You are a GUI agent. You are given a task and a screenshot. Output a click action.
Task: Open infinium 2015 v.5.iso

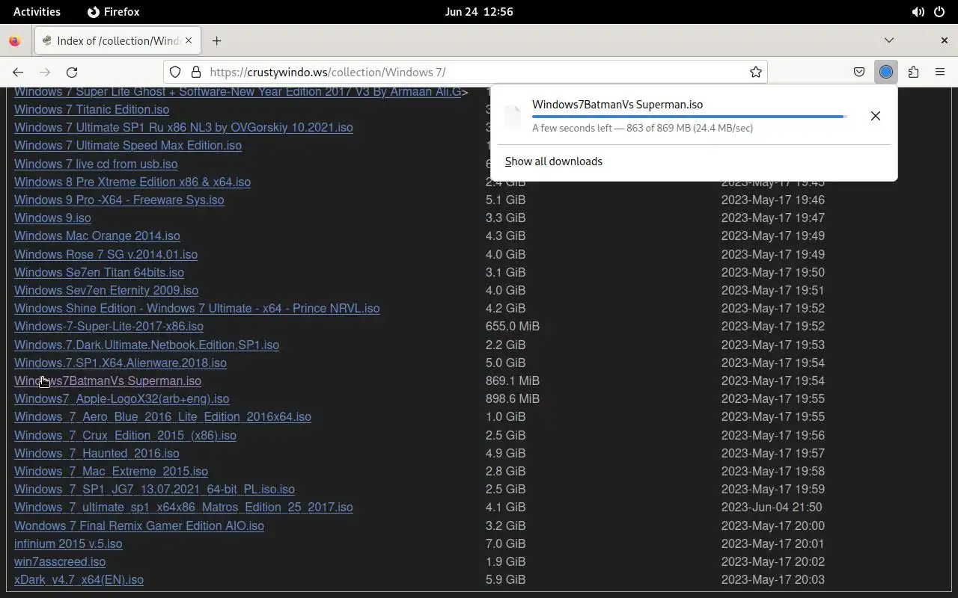[68, 543]
